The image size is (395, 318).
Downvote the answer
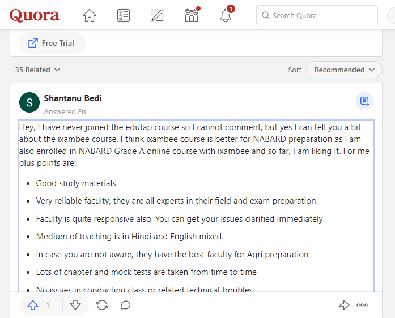pyautogui.click(x=75, y=305)
